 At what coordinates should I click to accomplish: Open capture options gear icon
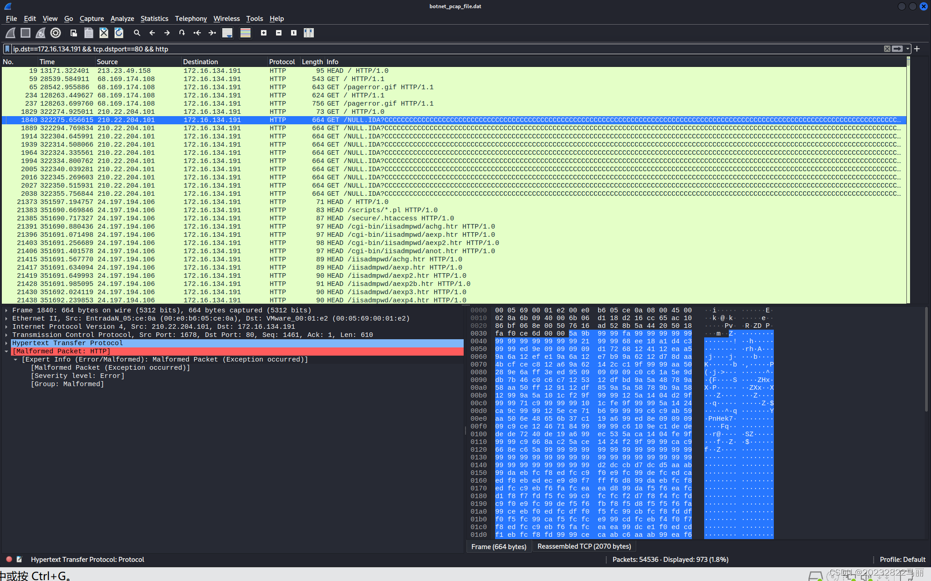click(x=56, y=33)
